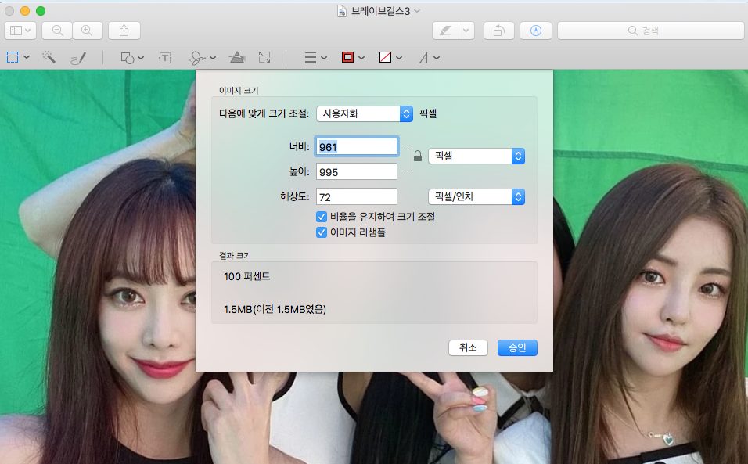Click the highlight pen icon
Viewport: 748px width, 464px height.
coord(445,31)
